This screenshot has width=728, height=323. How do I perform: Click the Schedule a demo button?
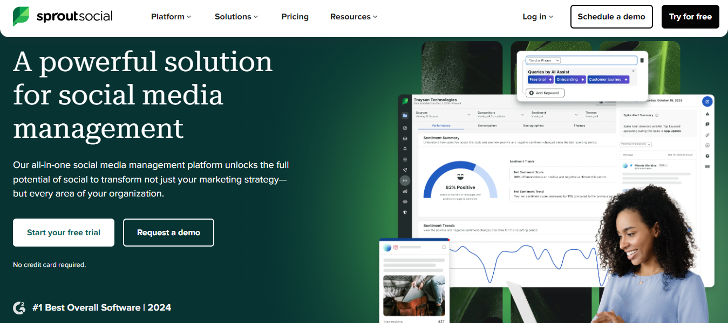[611, 17]
